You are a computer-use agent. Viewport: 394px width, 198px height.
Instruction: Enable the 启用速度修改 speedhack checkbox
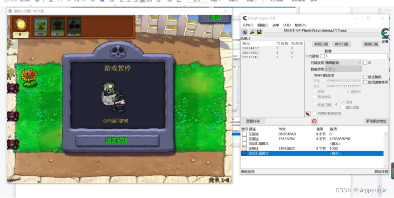coord(365,82)
